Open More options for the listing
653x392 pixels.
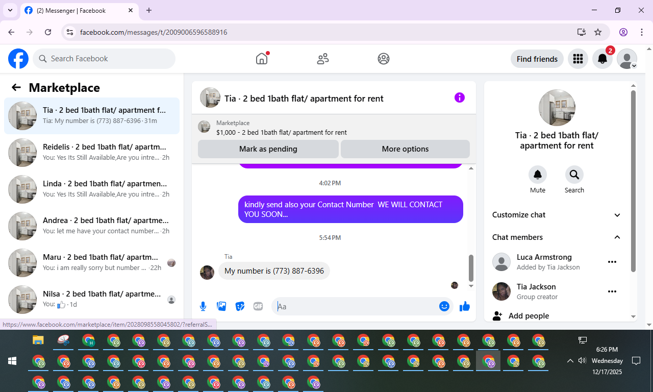point(405,149)
